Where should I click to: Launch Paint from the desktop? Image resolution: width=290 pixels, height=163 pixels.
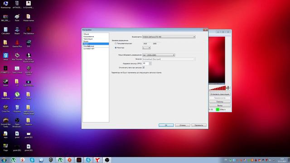[x=17, y=18]
